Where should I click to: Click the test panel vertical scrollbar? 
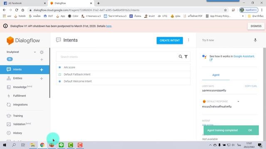point(264,94)
